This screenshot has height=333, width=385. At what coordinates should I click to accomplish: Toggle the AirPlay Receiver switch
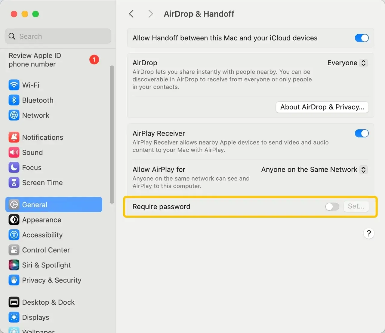(x=362, y=133)
